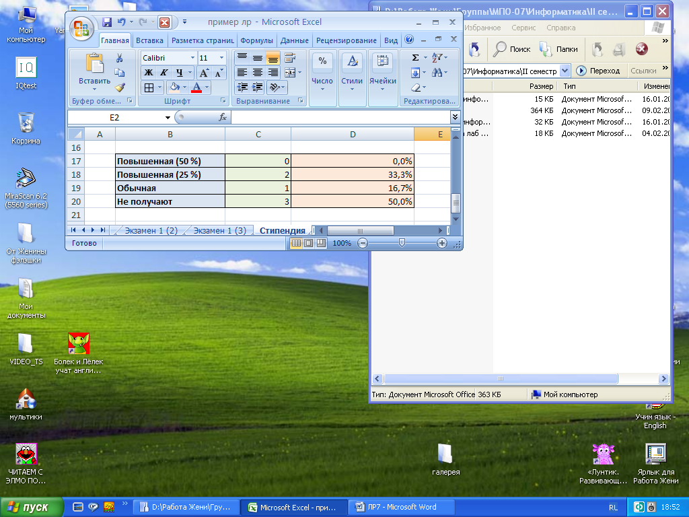Toggle the highlighted bottom align button
This screenshot has width=689, height=517.
273,58
